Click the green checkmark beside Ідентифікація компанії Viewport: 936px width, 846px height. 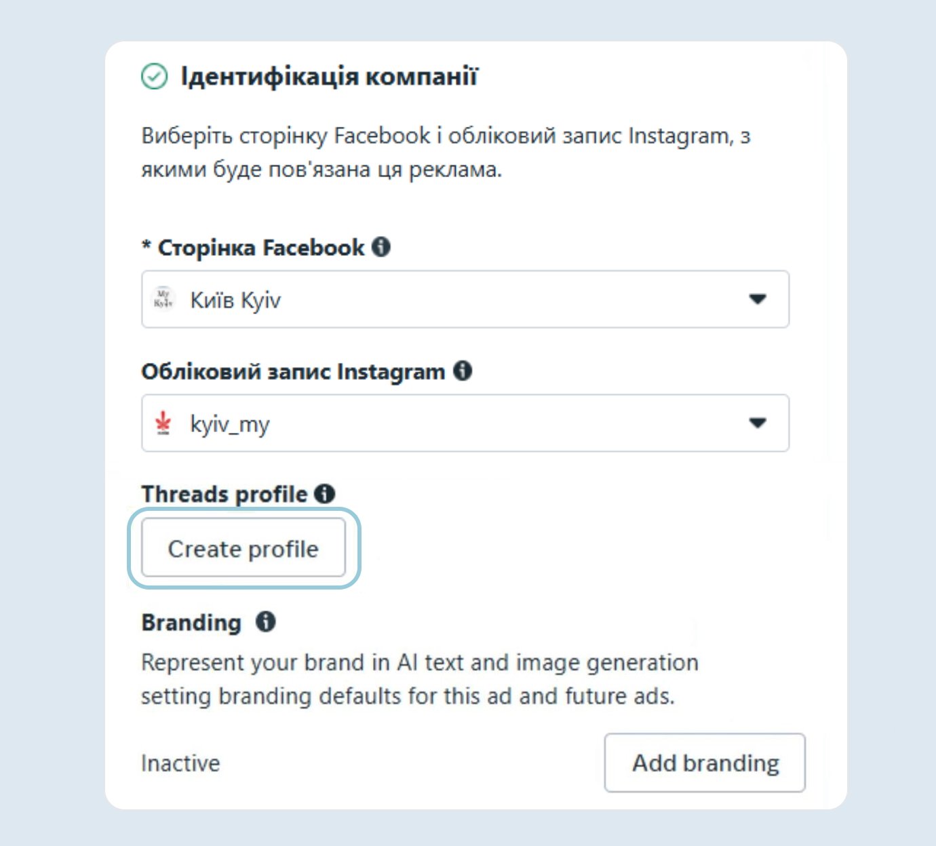(154, 76)
